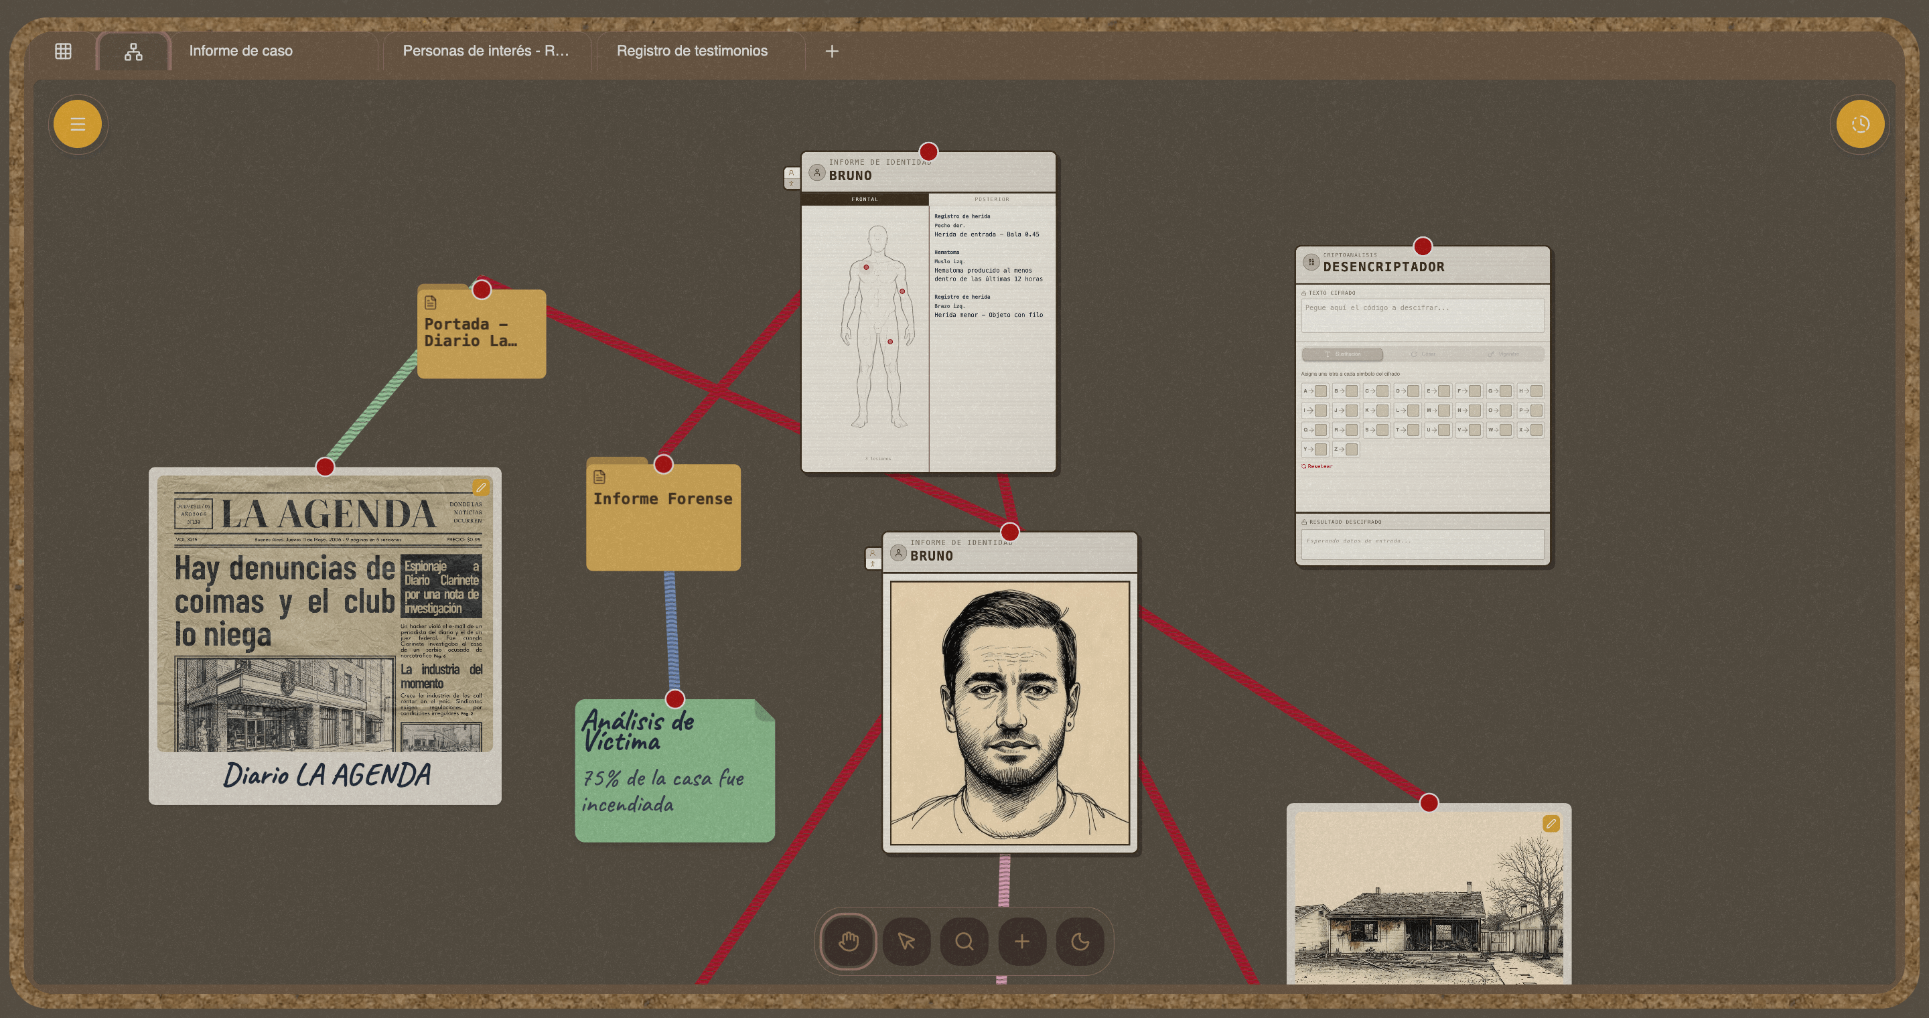Click the plus add-element tool
The image size is (1929, 1018).
(x=1021, y=941)
